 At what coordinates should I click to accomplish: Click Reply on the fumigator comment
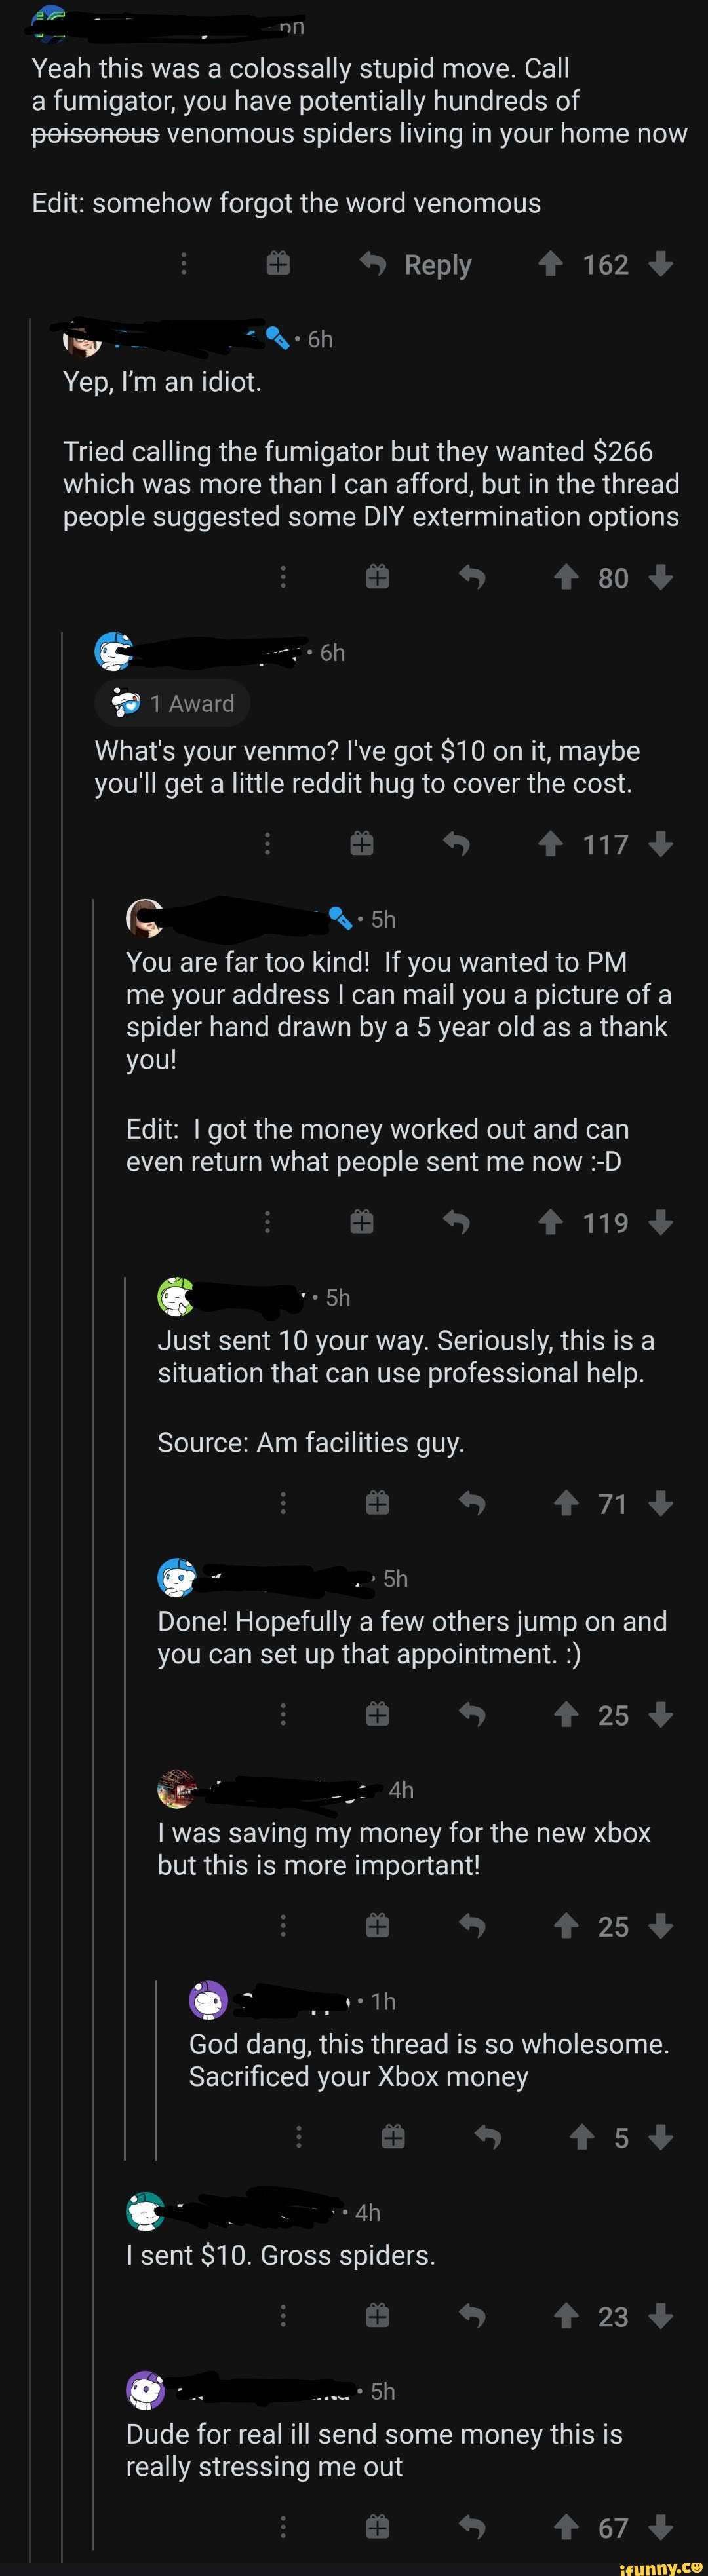tap(416, 264)
